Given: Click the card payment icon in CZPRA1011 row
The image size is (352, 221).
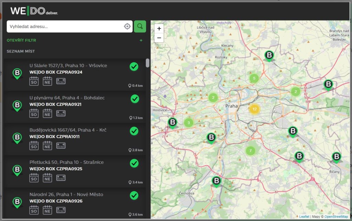Looking at the screenshot, I should (61, 145).
